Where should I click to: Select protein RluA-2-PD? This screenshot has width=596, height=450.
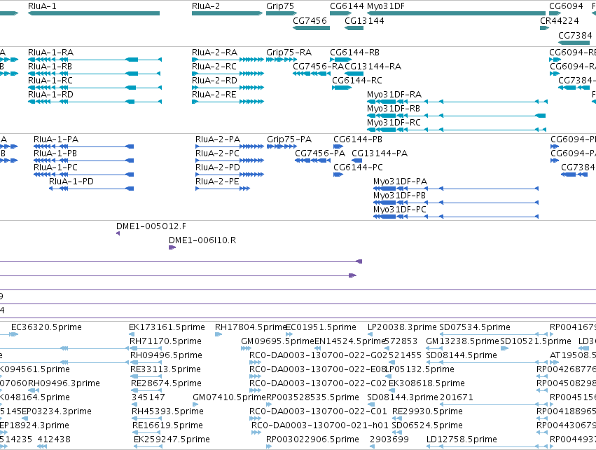point(218,168)
